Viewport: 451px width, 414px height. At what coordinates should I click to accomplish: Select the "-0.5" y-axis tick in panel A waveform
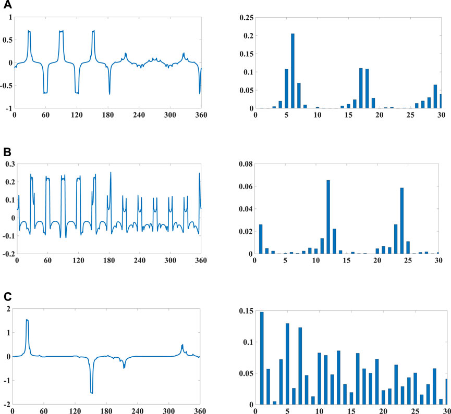click(6, 85)
